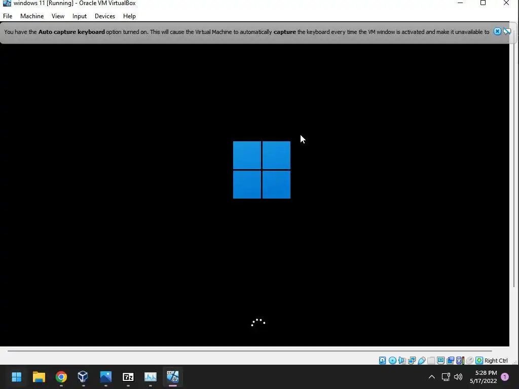Click the recording status icon

click(451, 361)
